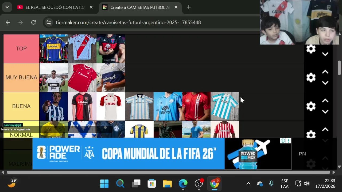Move BUENA tier row down
Screen dimensions: 342x192
click(x=325, y=112)
